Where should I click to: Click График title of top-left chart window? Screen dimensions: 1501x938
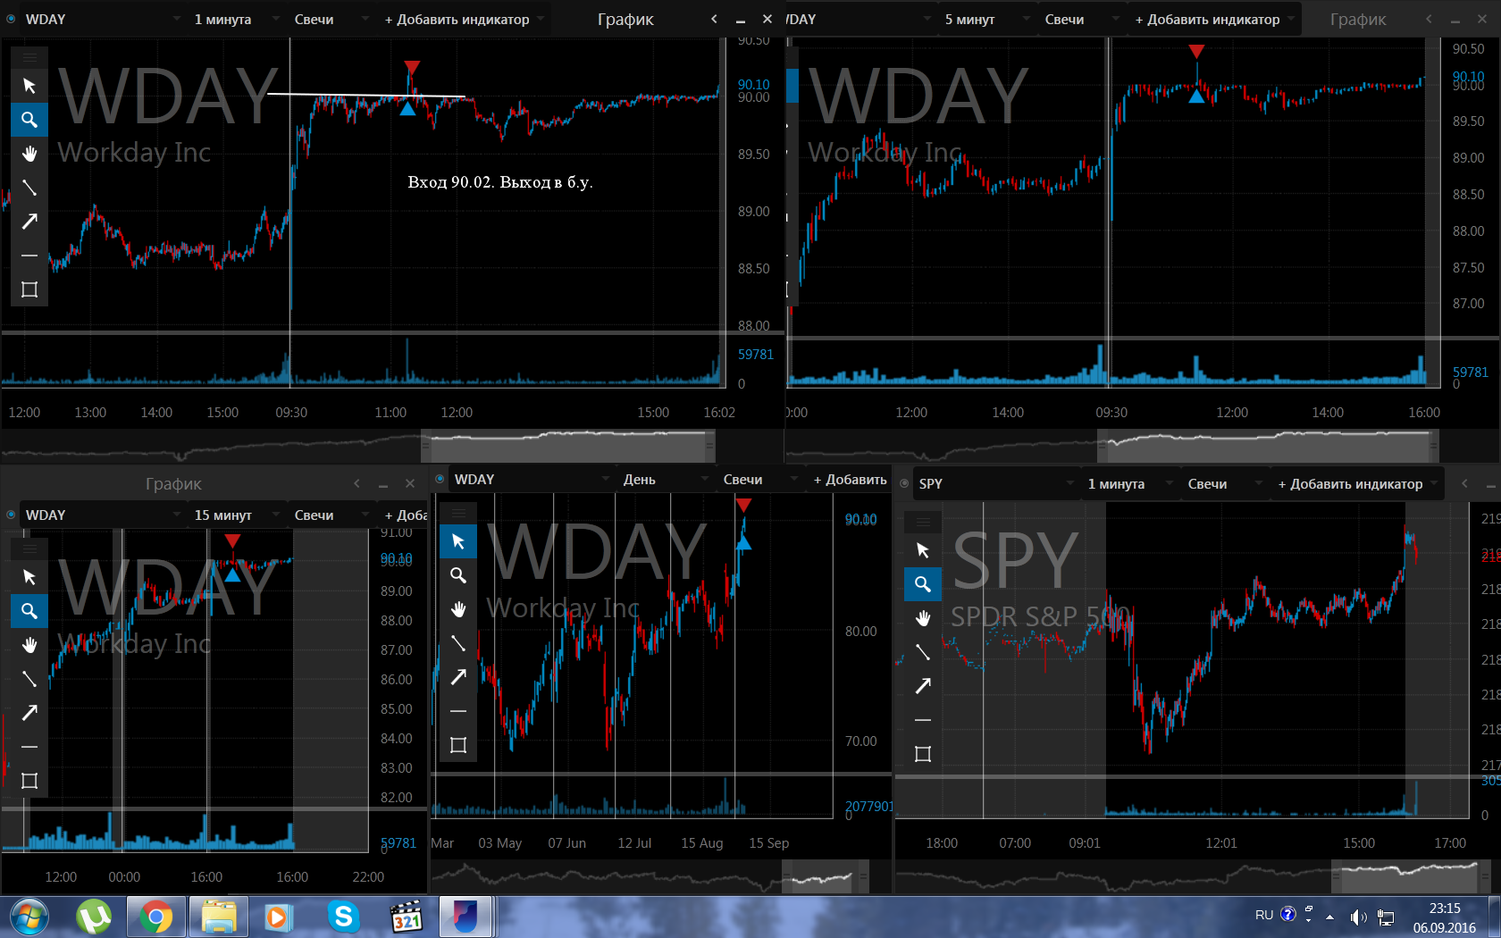click(625, 19)
